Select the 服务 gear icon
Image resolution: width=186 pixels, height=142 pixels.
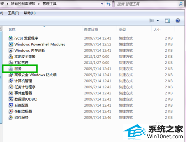(x=11, y=69)
